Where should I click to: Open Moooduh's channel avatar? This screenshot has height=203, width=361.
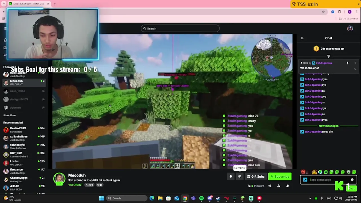coord(59,179)
